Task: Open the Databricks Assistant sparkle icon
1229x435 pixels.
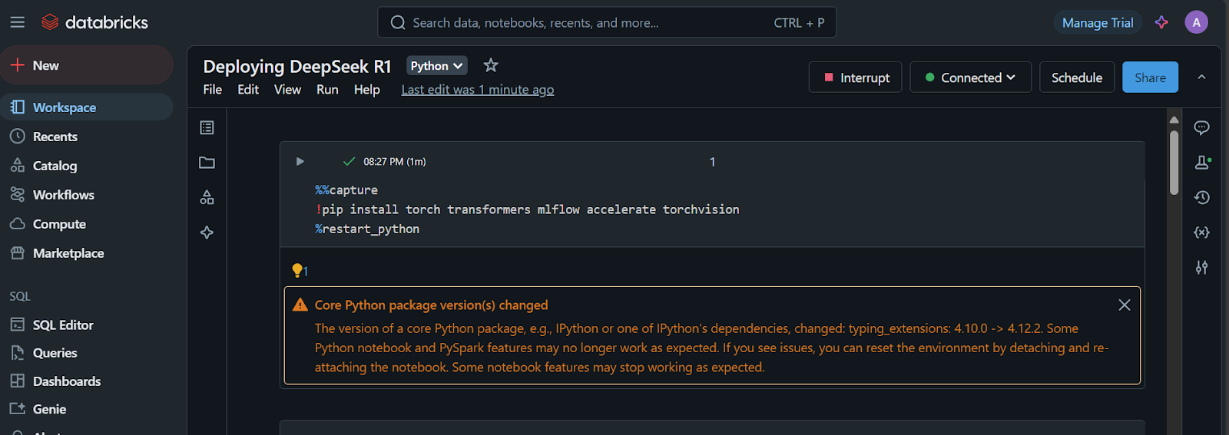Action: pyautogui.click(x=1161, y=22)
